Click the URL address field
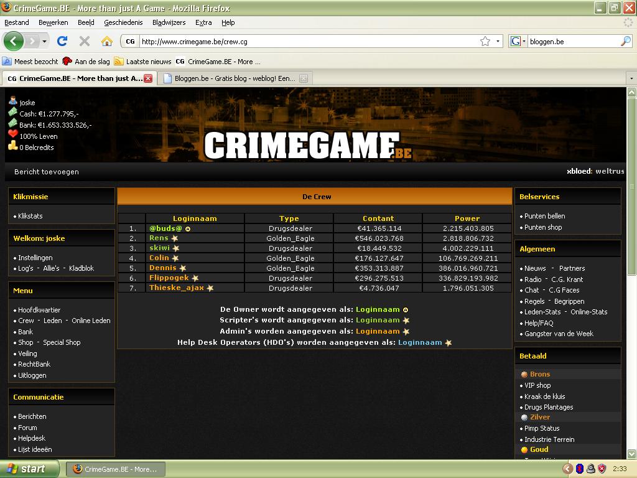The width and height of the screenshot is (637, 478). (x=309, y=42)
